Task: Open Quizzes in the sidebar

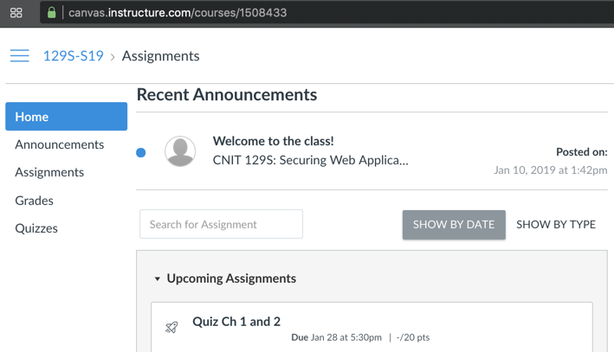Action: coord(36,228)
